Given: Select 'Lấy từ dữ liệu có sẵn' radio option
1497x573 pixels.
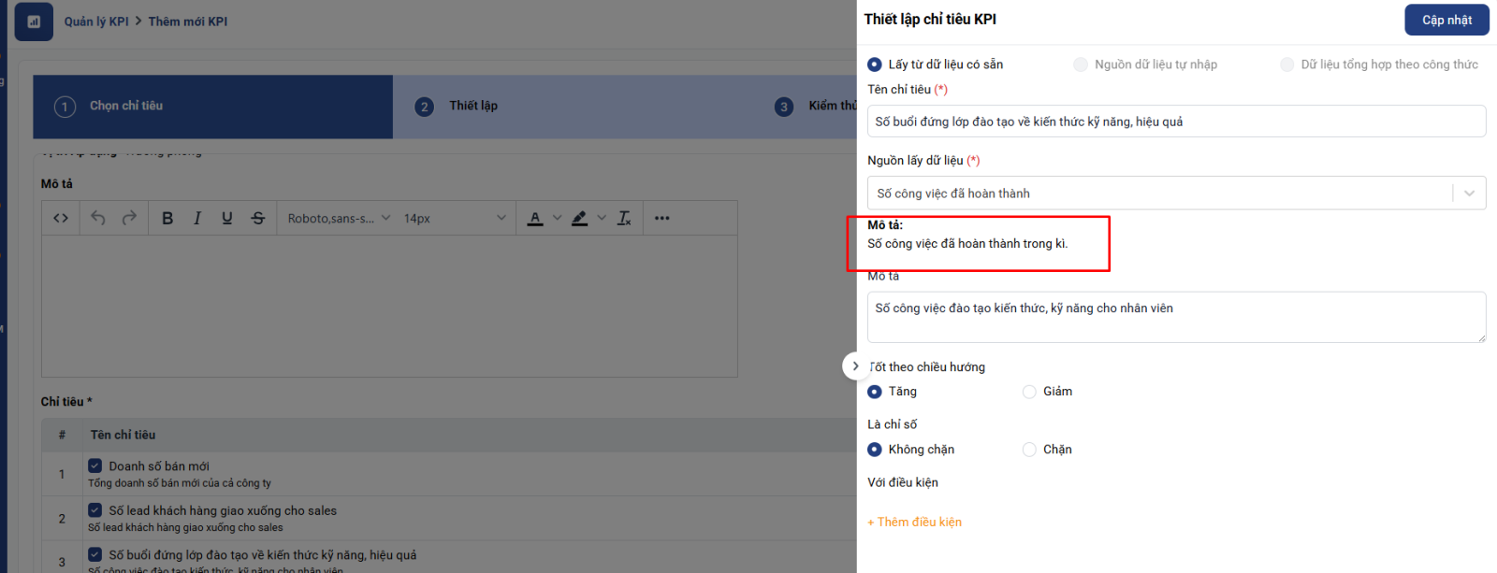Looking at the screenshot, I should coord(875,64).
